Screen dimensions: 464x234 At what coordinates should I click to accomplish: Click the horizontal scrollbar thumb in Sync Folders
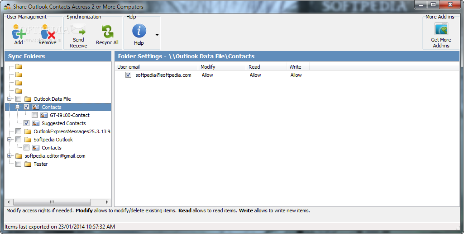[52, 202]
